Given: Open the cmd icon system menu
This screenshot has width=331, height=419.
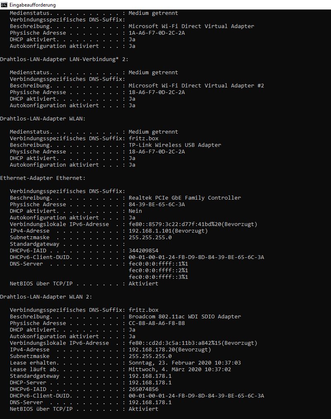Looking at the screenshot, I should (4, 5).
